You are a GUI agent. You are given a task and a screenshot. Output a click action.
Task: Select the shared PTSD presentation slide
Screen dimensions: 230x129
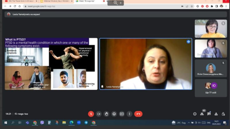point(51,64)
